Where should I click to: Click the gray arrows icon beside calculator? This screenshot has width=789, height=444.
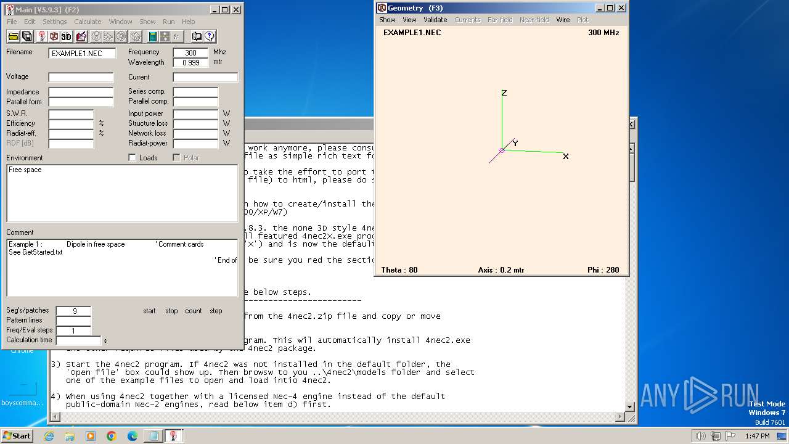click(165, 36)
